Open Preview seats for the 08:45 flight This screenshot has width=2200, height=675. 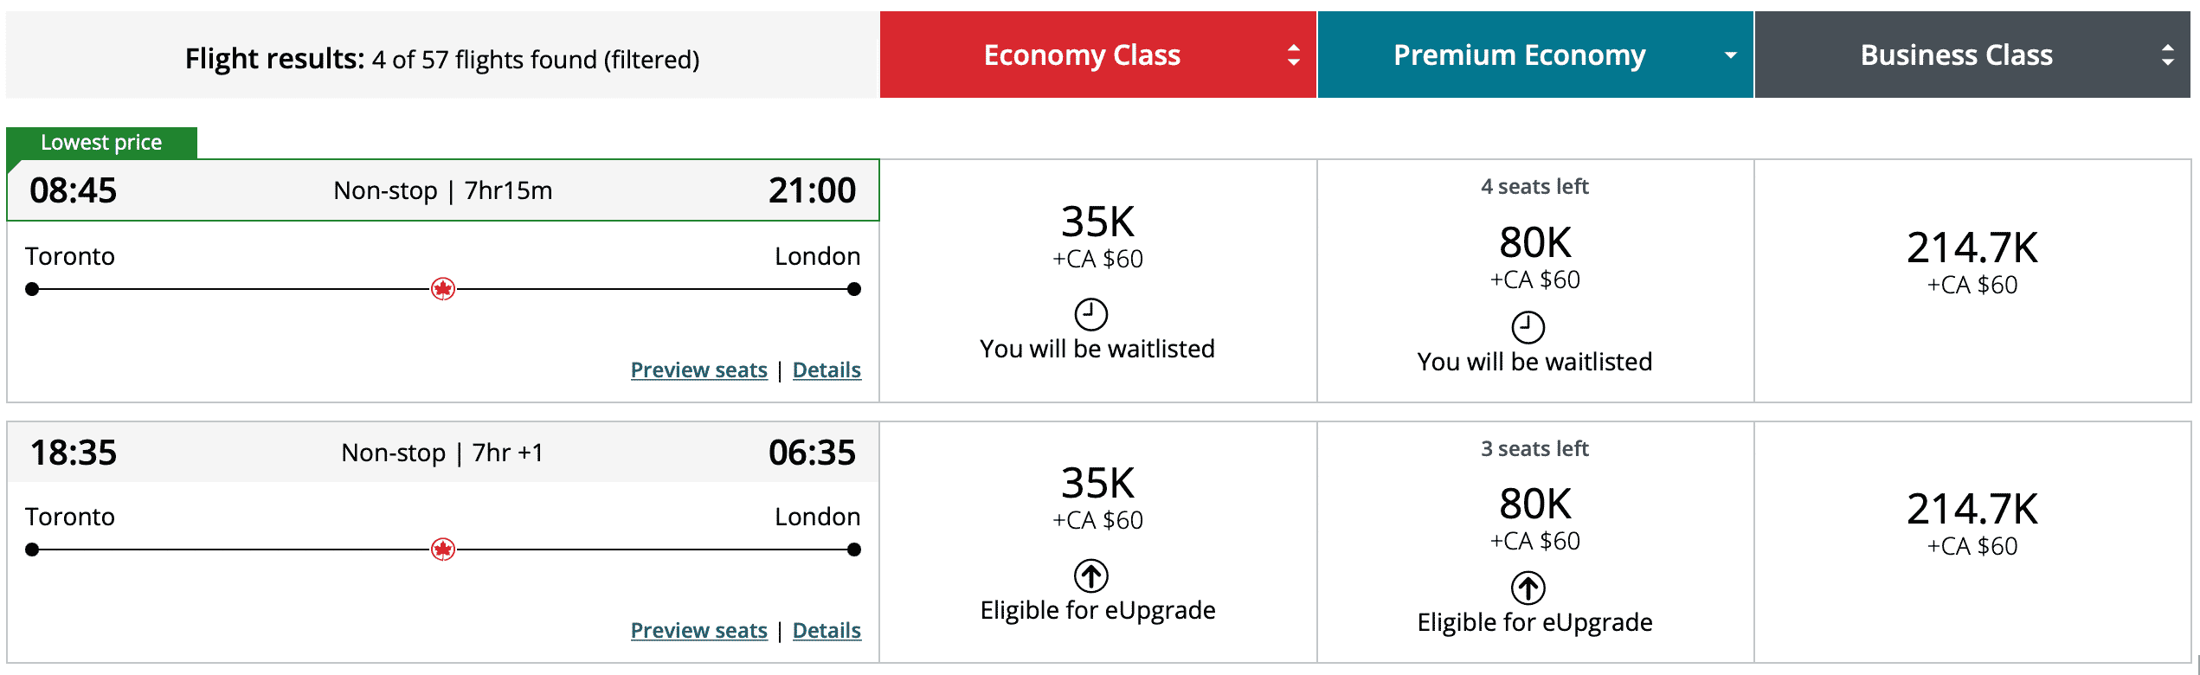click(x=698, y=370)
